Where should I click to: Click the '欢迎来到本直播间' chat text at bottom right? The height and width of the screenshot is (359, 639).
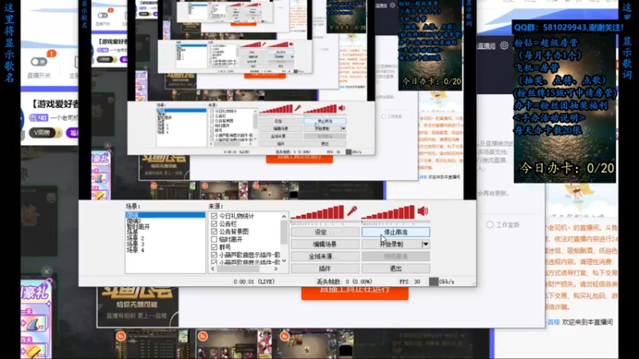587,322
